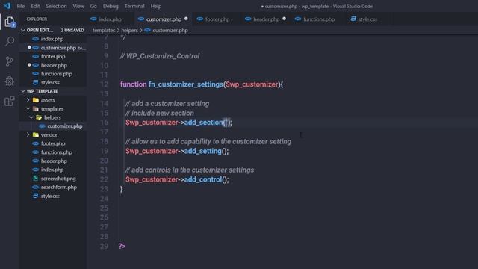
Task: Click the PHP icon on index.php tab
Action: point(93,19)
